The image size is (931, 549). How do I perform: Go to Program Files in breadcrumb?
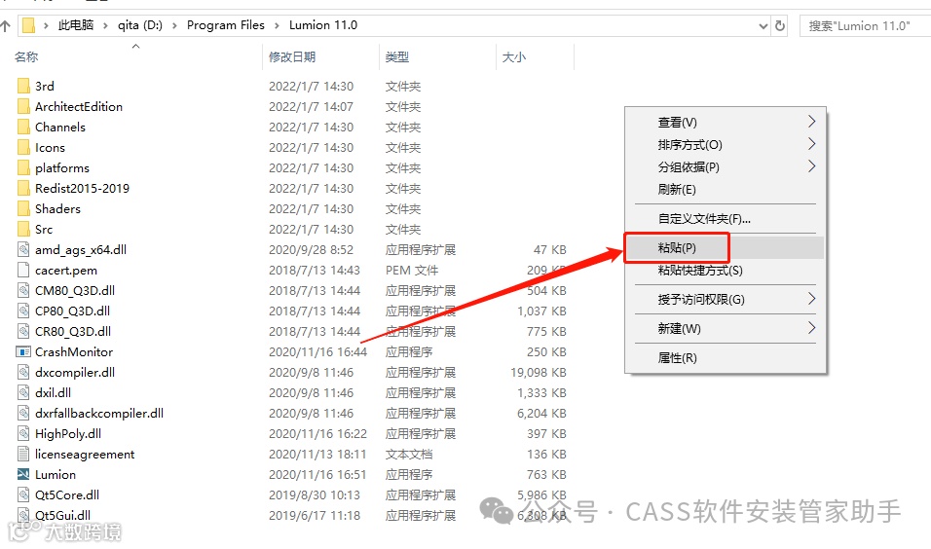(226, 25)
